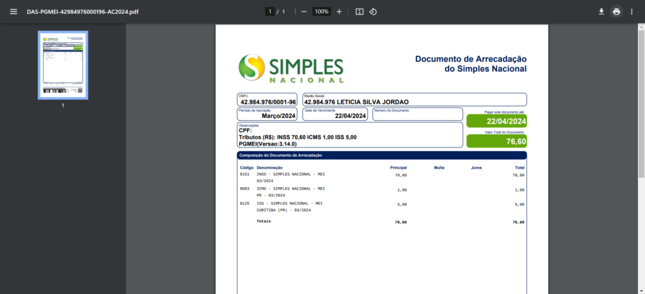The height and width of the screenshot is (294, 645).
Task: Select the page 1 thumbnail
Action: [x=63, y=65]
